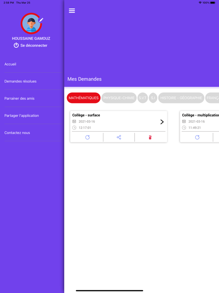This screenshot has width=219, height=293.
Task: Click the Wi-Fi status icon
Action: pyautogui.click(x=200, y=3)
